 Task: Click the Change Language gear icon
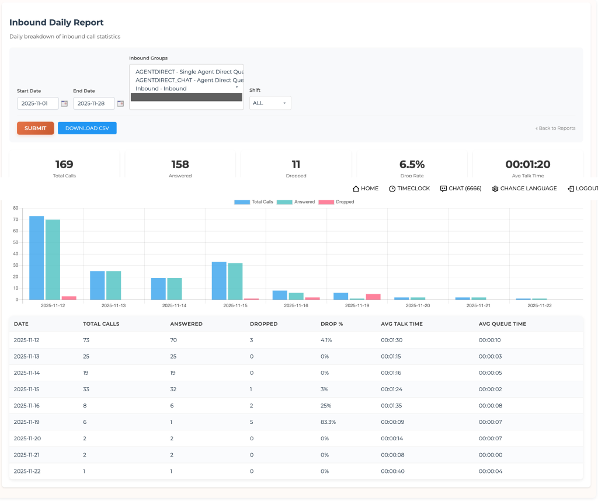495,189
